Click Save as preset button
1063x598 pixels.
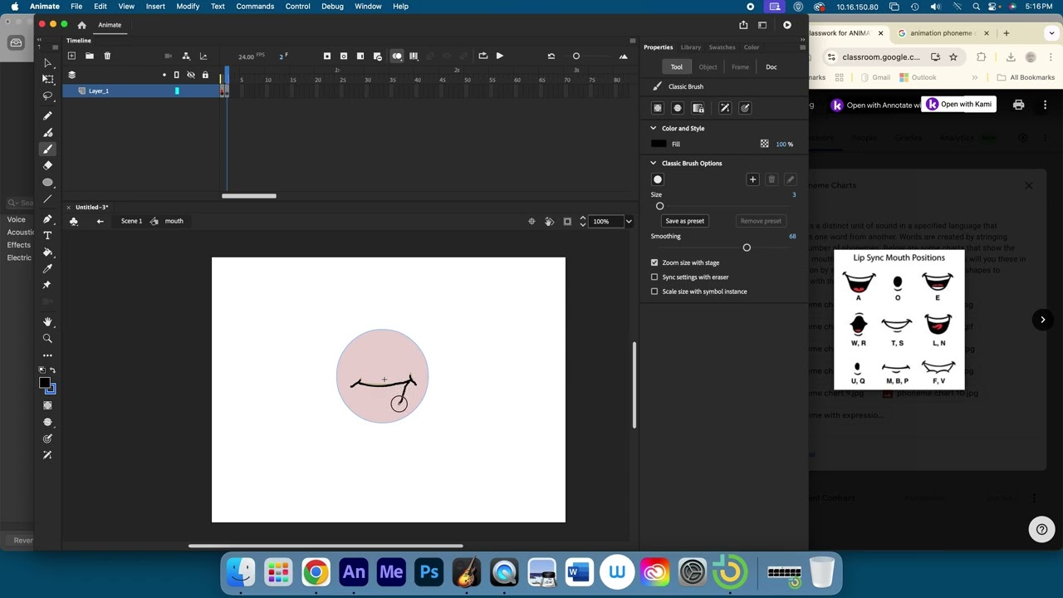(x=684, y=221)
